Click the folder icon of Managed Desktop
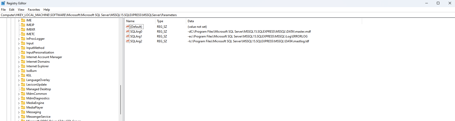Screen dimensions: 455x121 (x=23, y=89)
